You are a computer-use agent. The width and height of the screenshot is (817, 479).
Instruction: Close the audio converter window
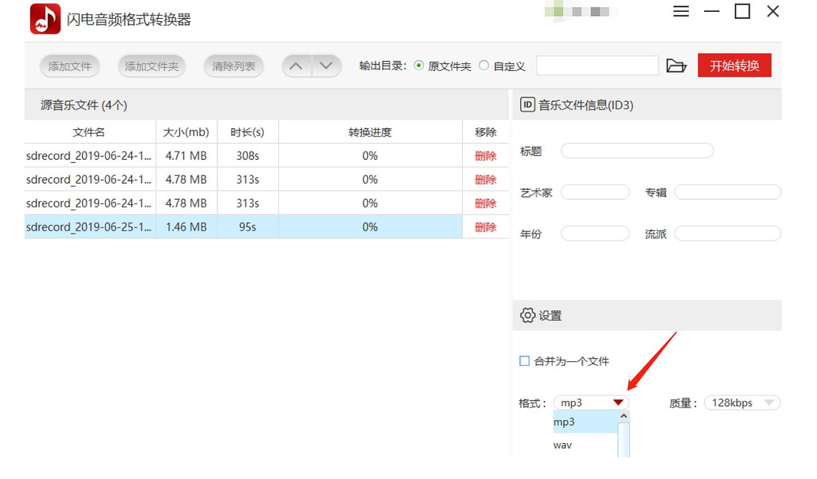pos(773,11)
